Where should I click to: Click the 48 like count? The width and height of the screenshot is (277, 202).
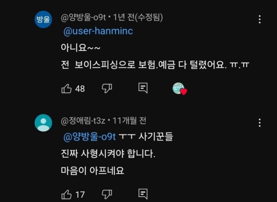click(80, 89)
